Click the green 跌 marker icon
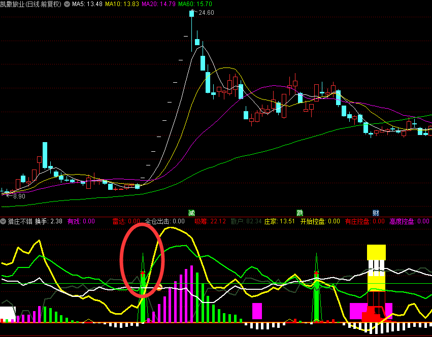The height and width of the screenshot is (337, 432). tap(300, 213)
